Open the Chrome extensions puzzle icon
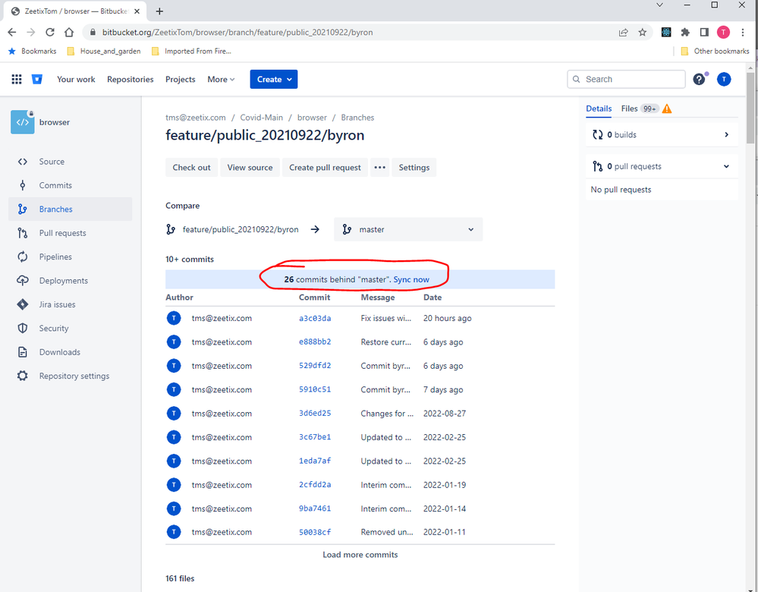This screenshot has height=592, width=758. [685, 33]
